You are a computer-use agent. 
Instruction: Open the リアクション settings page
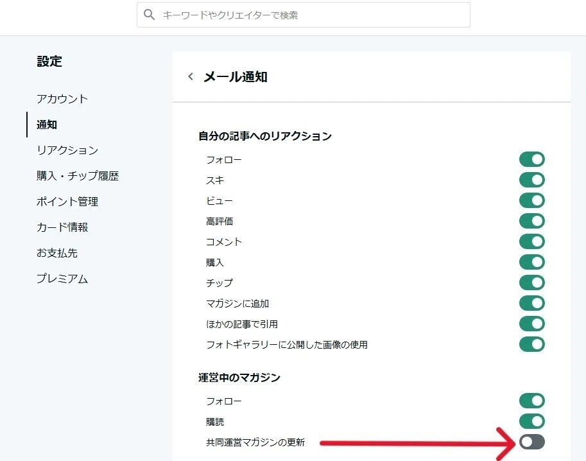[67, 150]
